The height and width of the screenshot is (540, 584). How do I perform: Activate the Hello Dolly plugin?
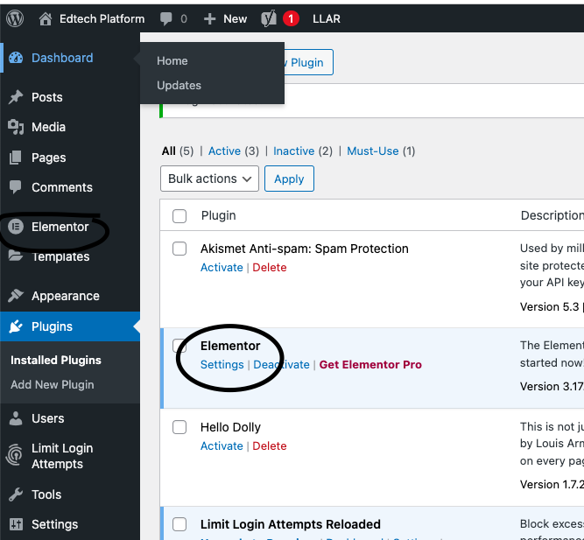(222, 445)
